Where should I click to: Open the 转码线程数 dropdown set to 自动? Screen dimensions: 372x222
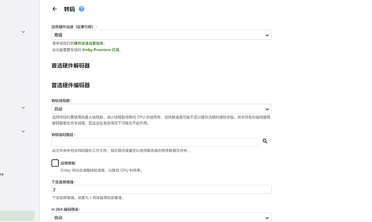point(161,109)
